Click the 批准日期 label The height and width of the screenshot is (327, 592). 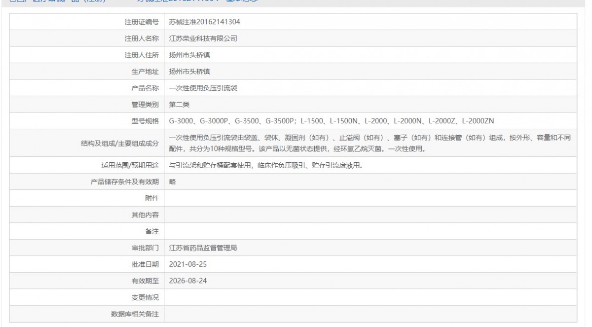point(145,264)
